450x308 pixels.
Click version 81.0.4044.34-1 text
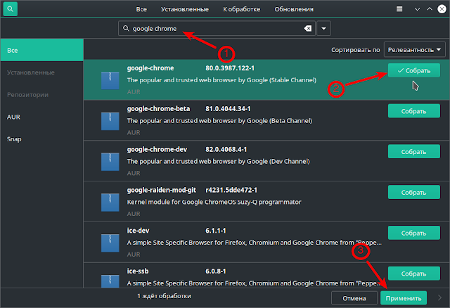[228, 109]
